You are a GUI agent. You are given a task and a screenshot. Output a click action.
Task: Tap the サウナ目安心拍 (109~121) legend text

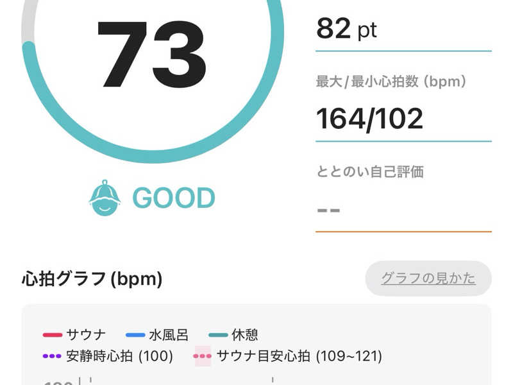(299, 355)
